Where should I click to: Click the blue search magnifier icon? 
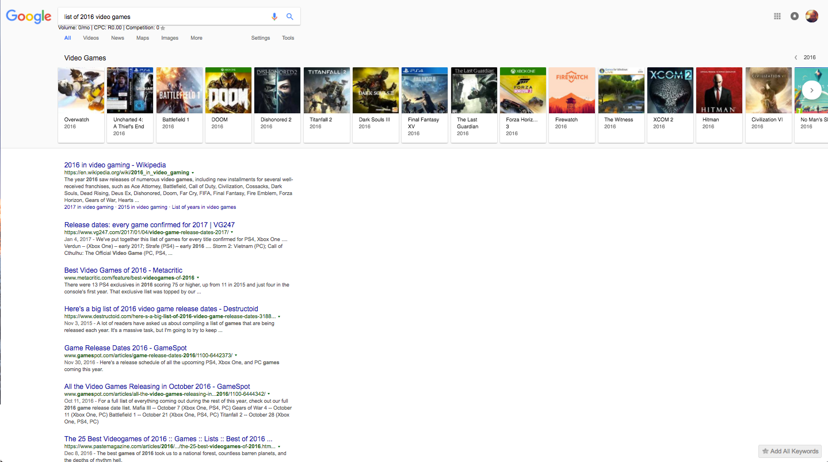290,17
